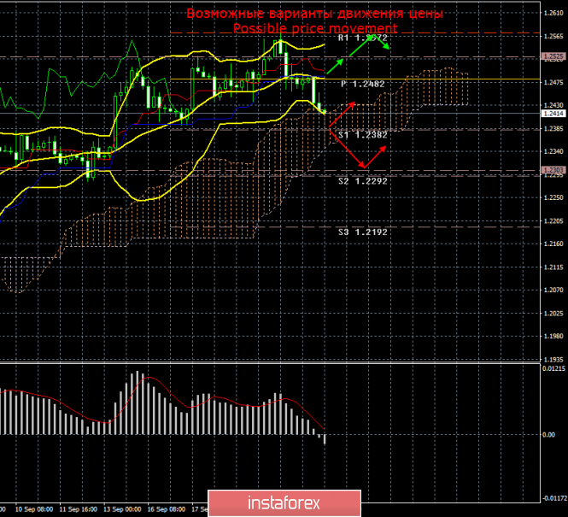Select the 1.2525 price level tag
Image resolution: width=568 pixels, height=517 pixels.
click(x=553, y=56)
